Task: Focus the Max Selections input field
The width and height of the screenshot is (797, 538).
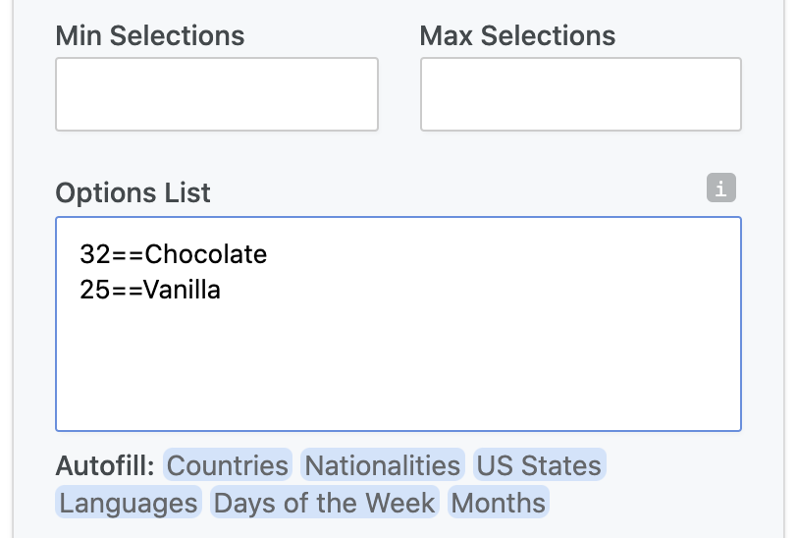Action: (580, 94)
